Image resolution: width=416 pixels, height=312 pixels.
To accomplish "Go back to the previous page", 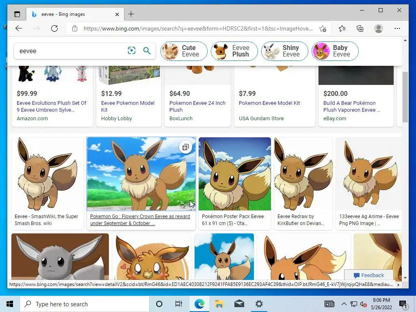I will click(19, 28).
